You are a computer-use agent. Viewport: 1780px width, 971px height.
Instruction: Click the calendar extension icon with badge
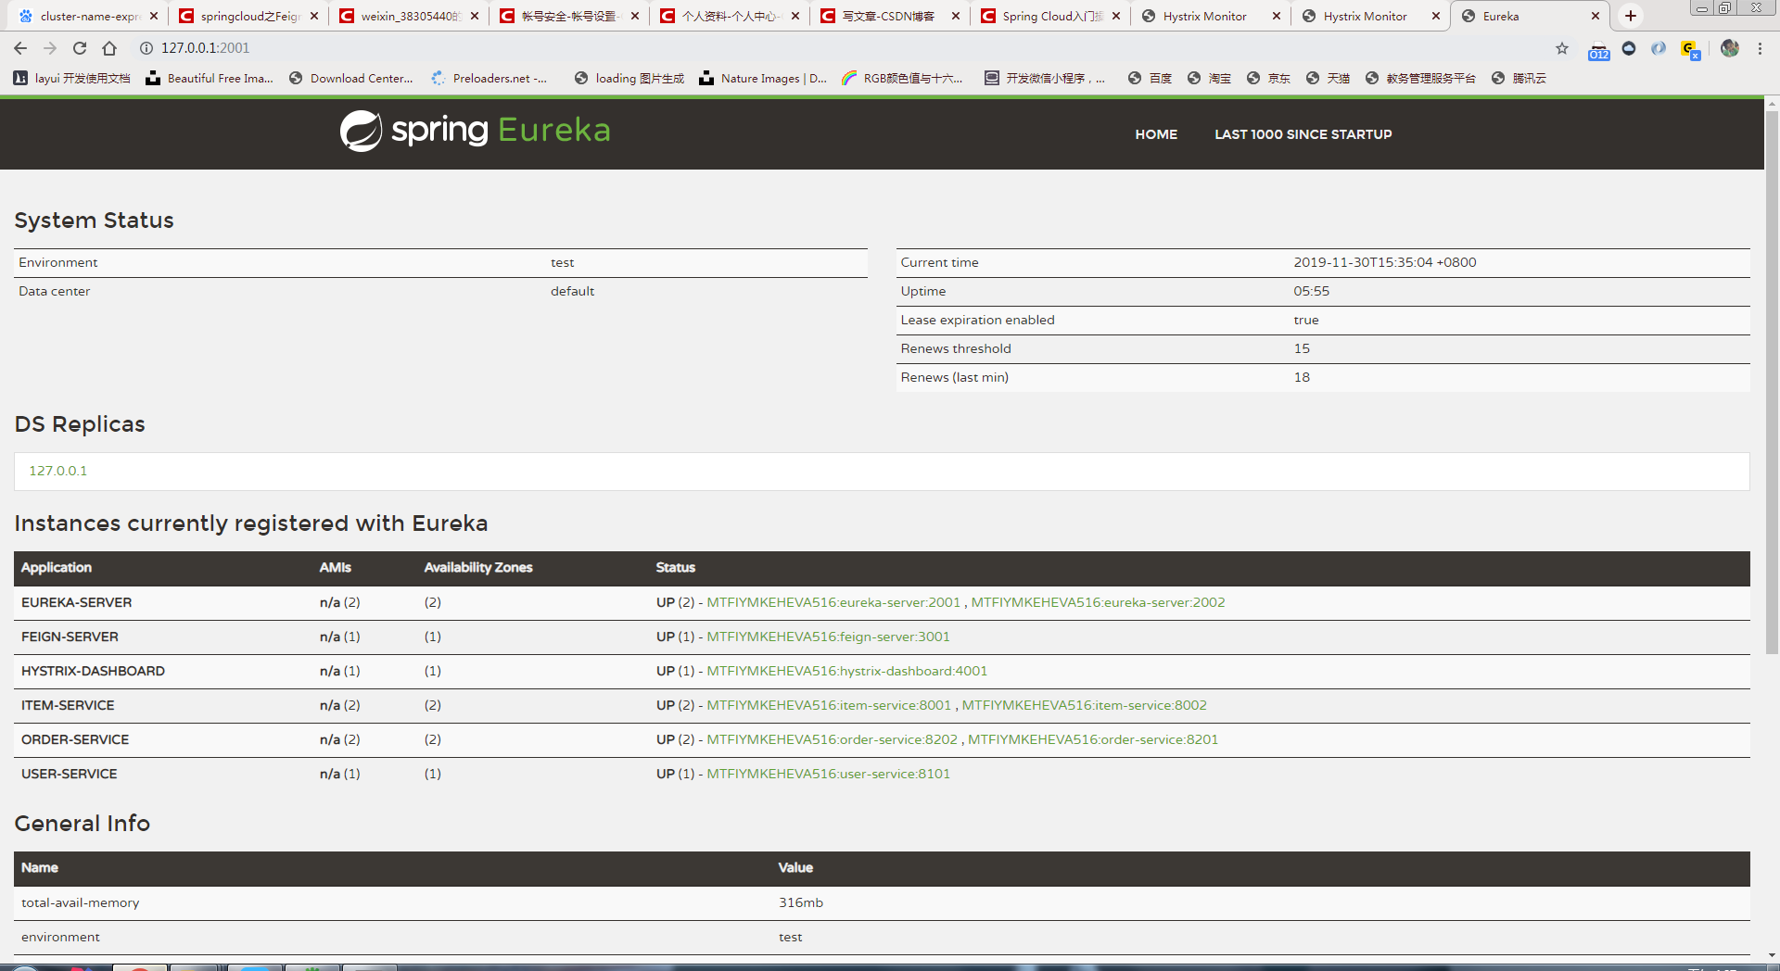pos(1599,52)
